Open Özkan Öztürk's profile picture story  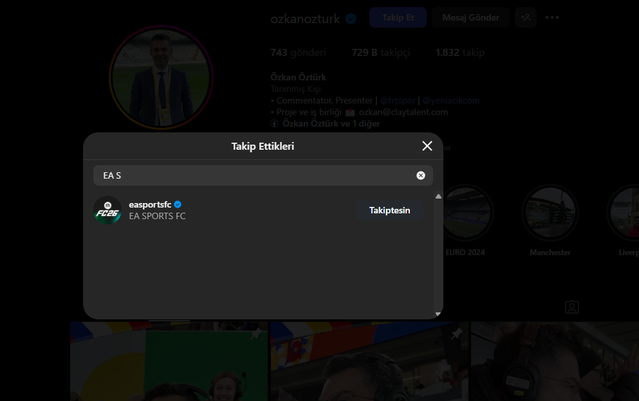161,77
